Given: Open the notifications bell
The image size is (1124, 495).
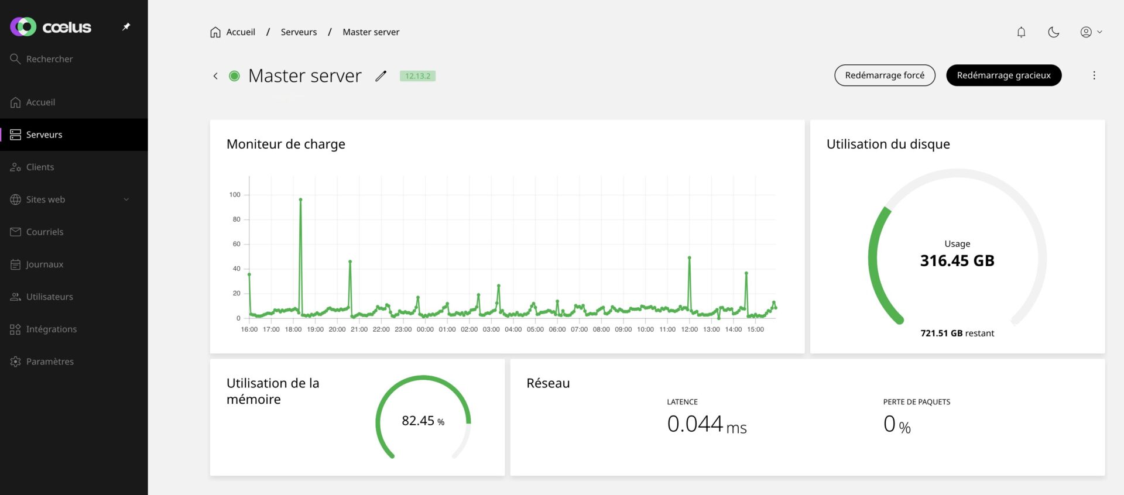Looking at the screenshot, I should 1021,32.
